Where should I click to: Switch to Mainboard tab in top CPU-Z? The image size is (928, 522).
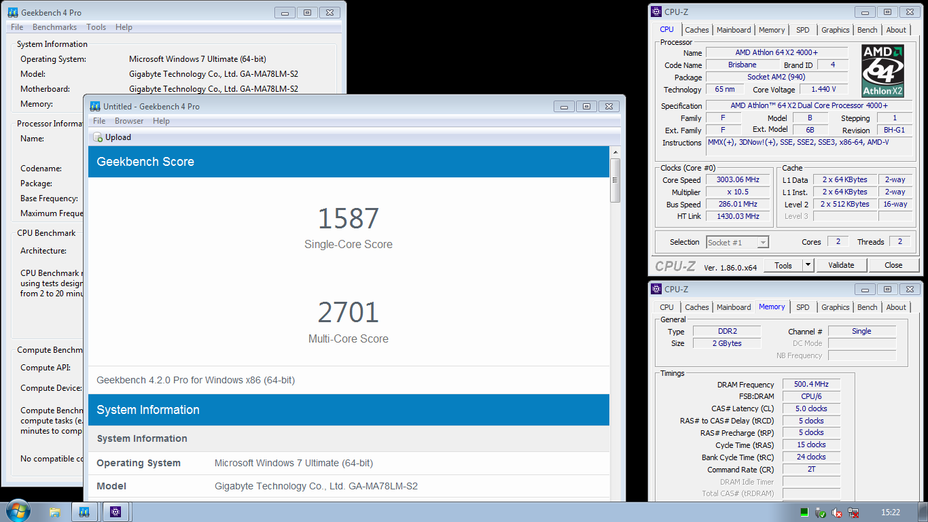tap(734, 30)
